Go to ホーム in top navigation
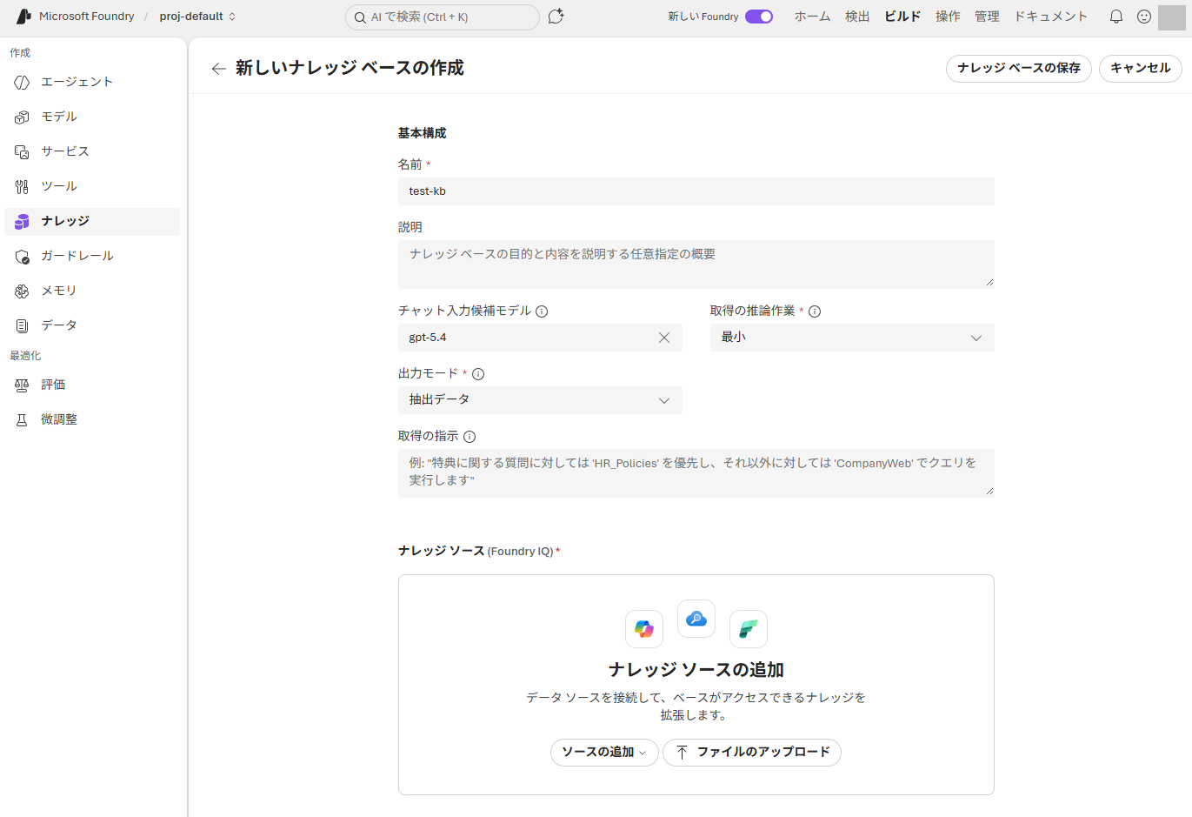Viewport: 1192px width, 817px height. pyautogui.click(x=812, y=17)
